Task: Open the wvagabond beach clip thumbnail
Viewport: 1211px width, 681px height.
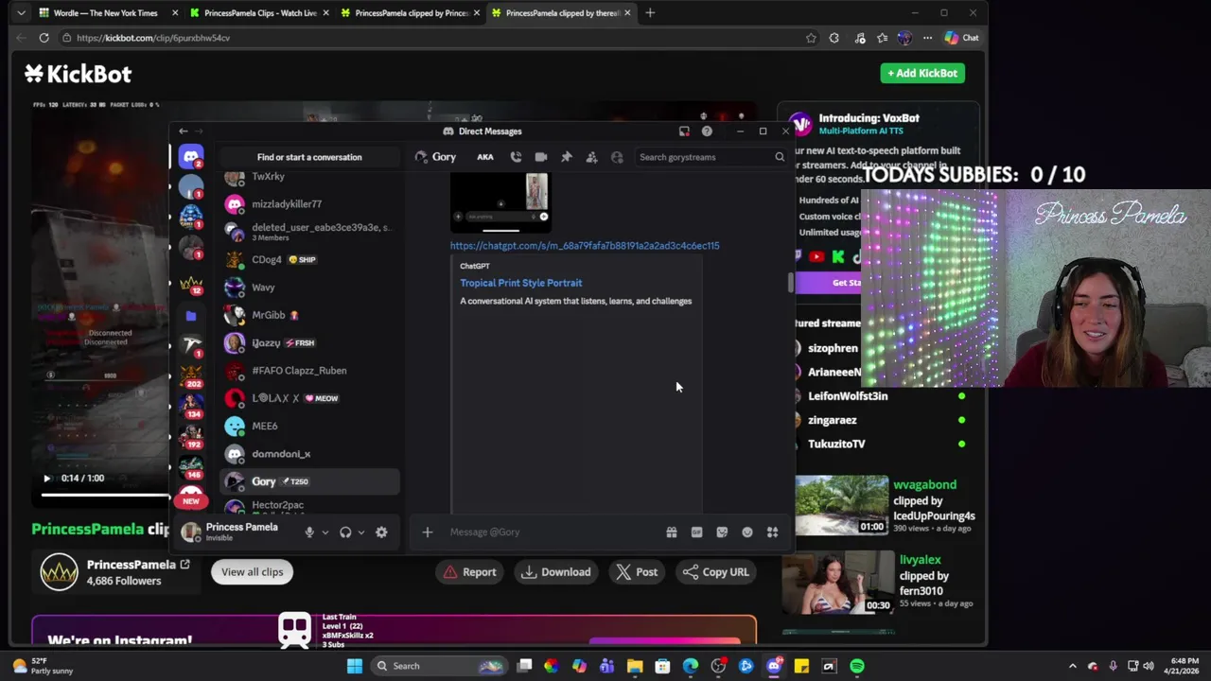Action: 842,506
